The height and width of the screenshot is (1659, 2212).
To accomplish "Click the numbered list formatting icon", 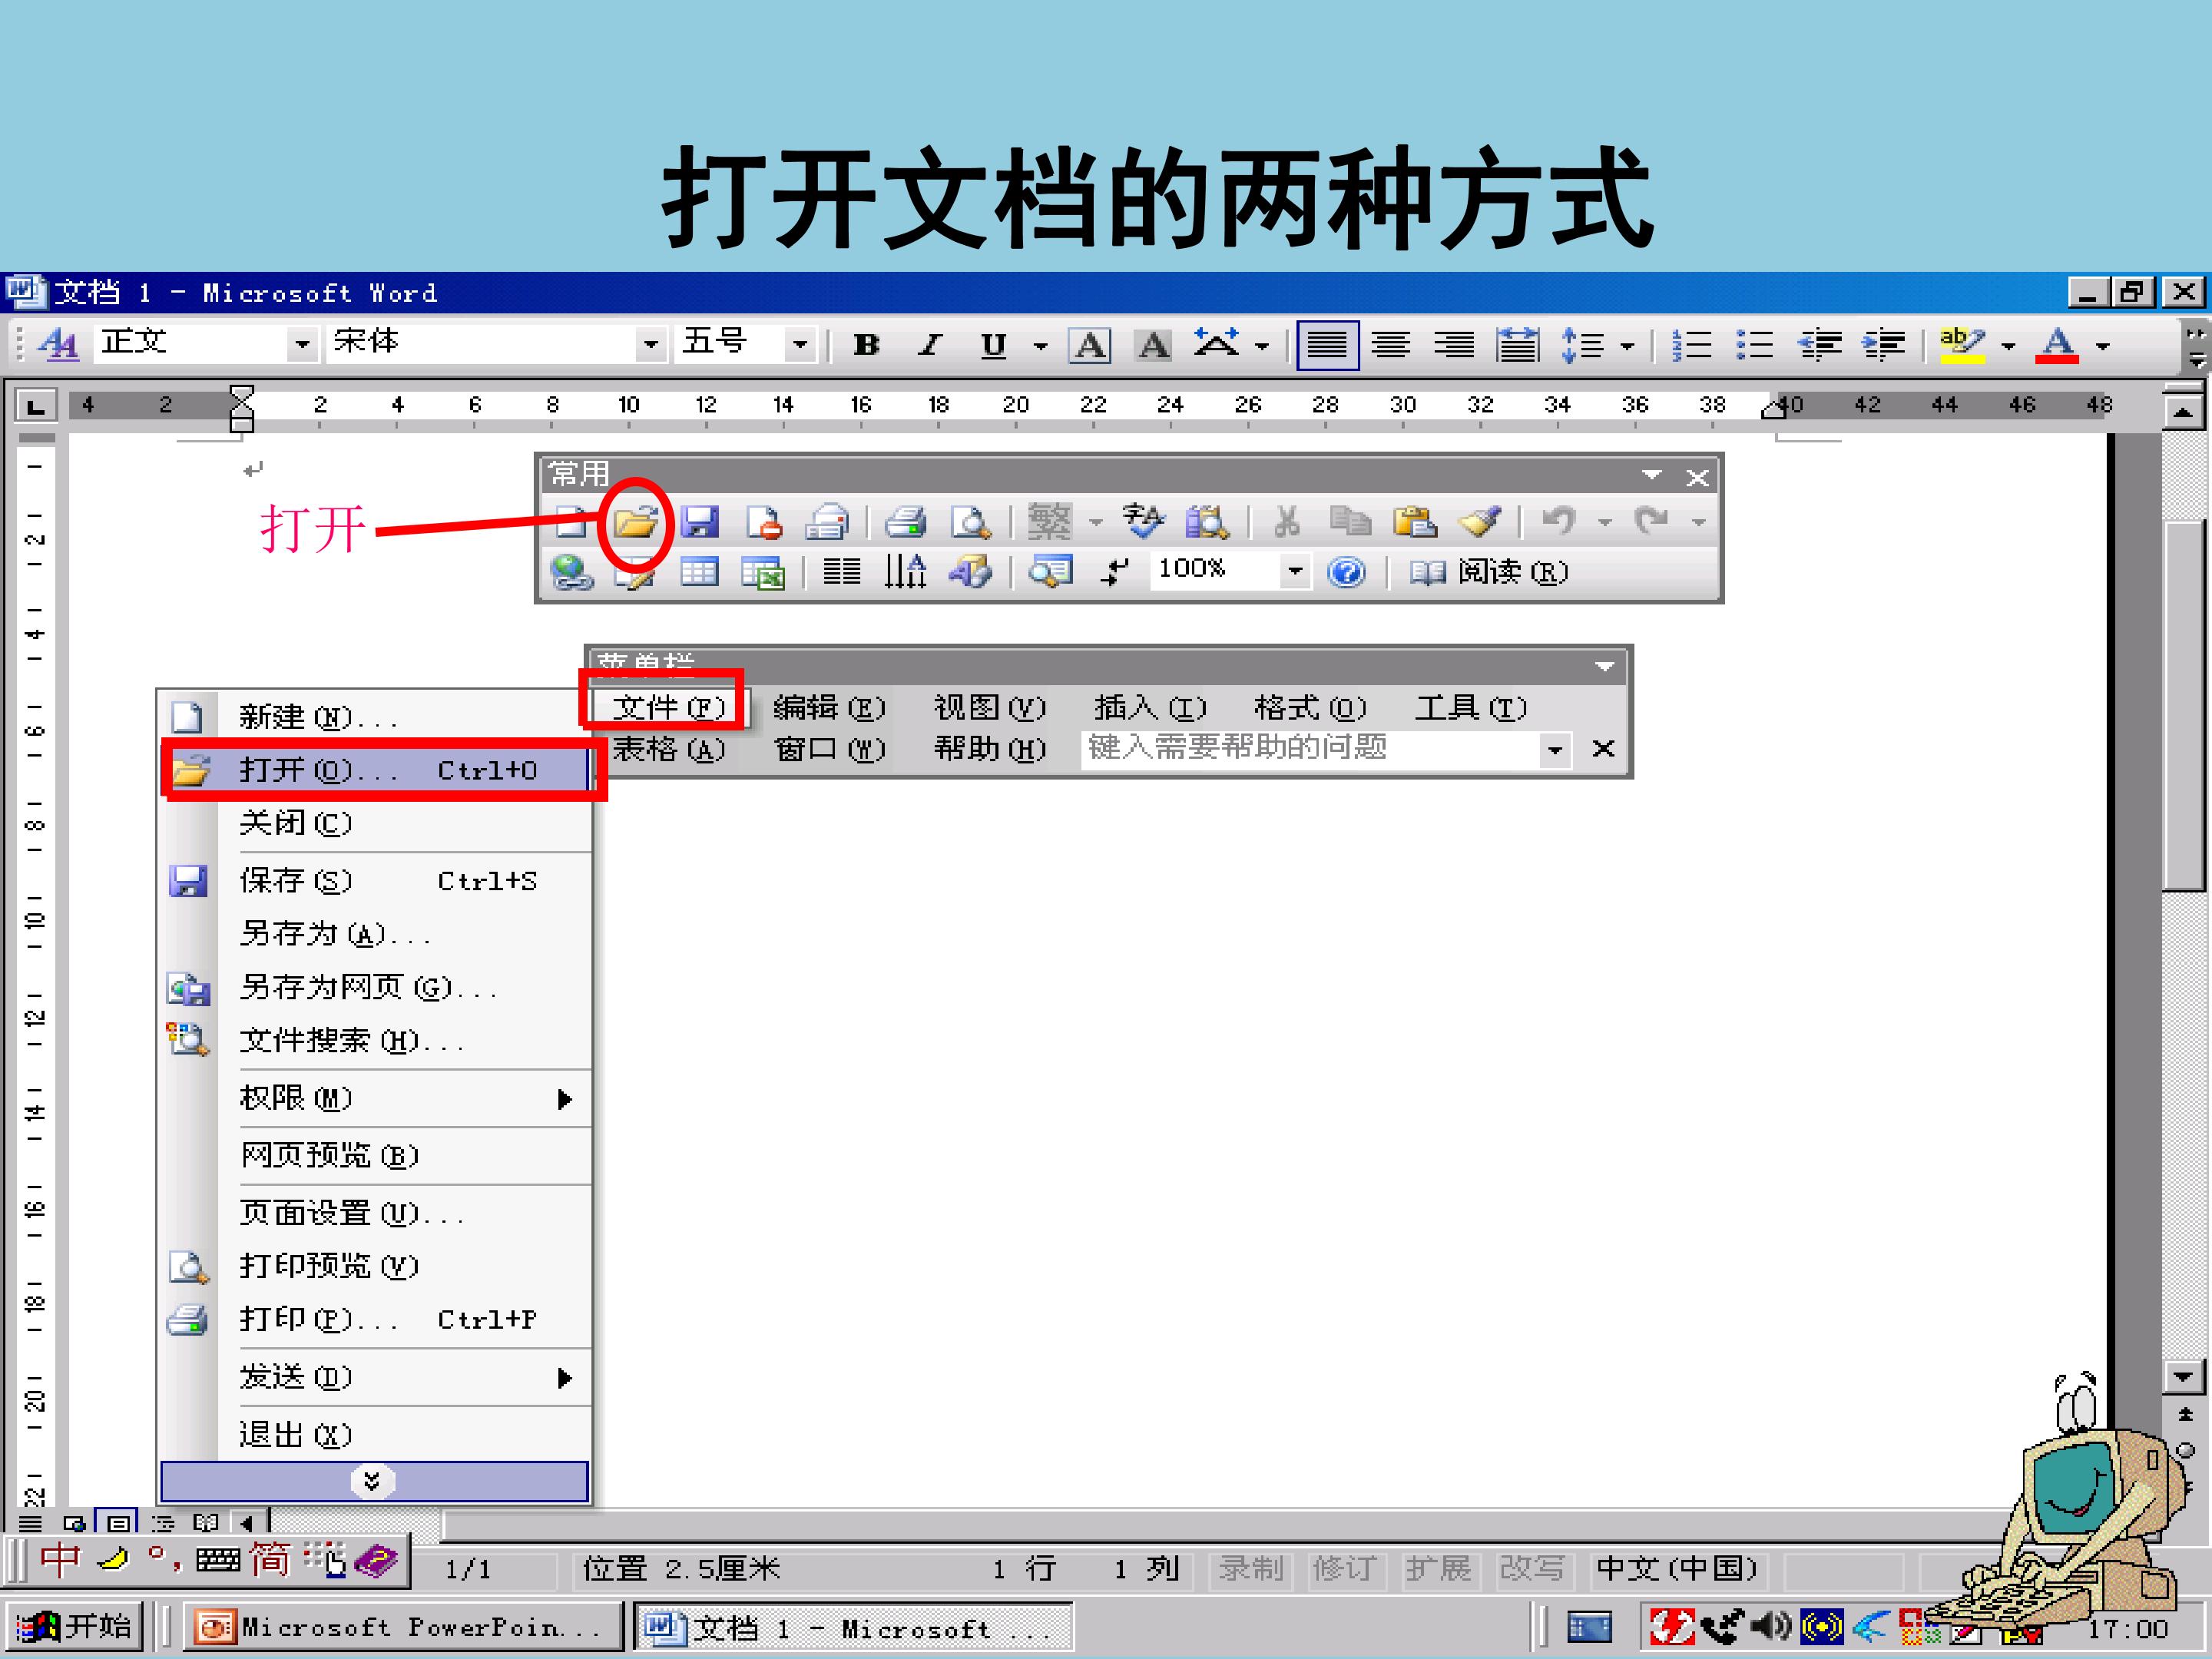I will 1691,345.
